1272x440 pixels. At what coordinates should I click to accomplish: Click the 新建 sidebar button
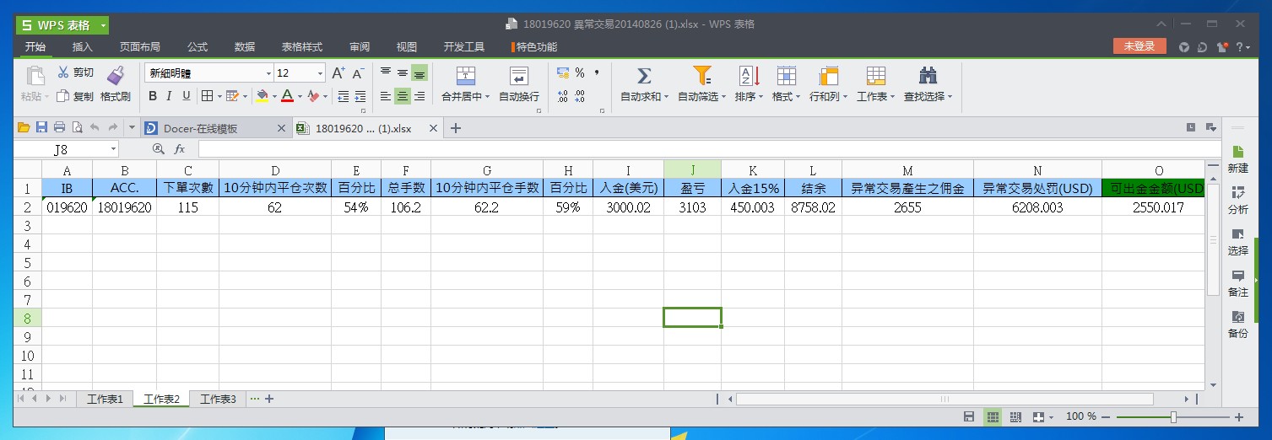click(1238, 158)
